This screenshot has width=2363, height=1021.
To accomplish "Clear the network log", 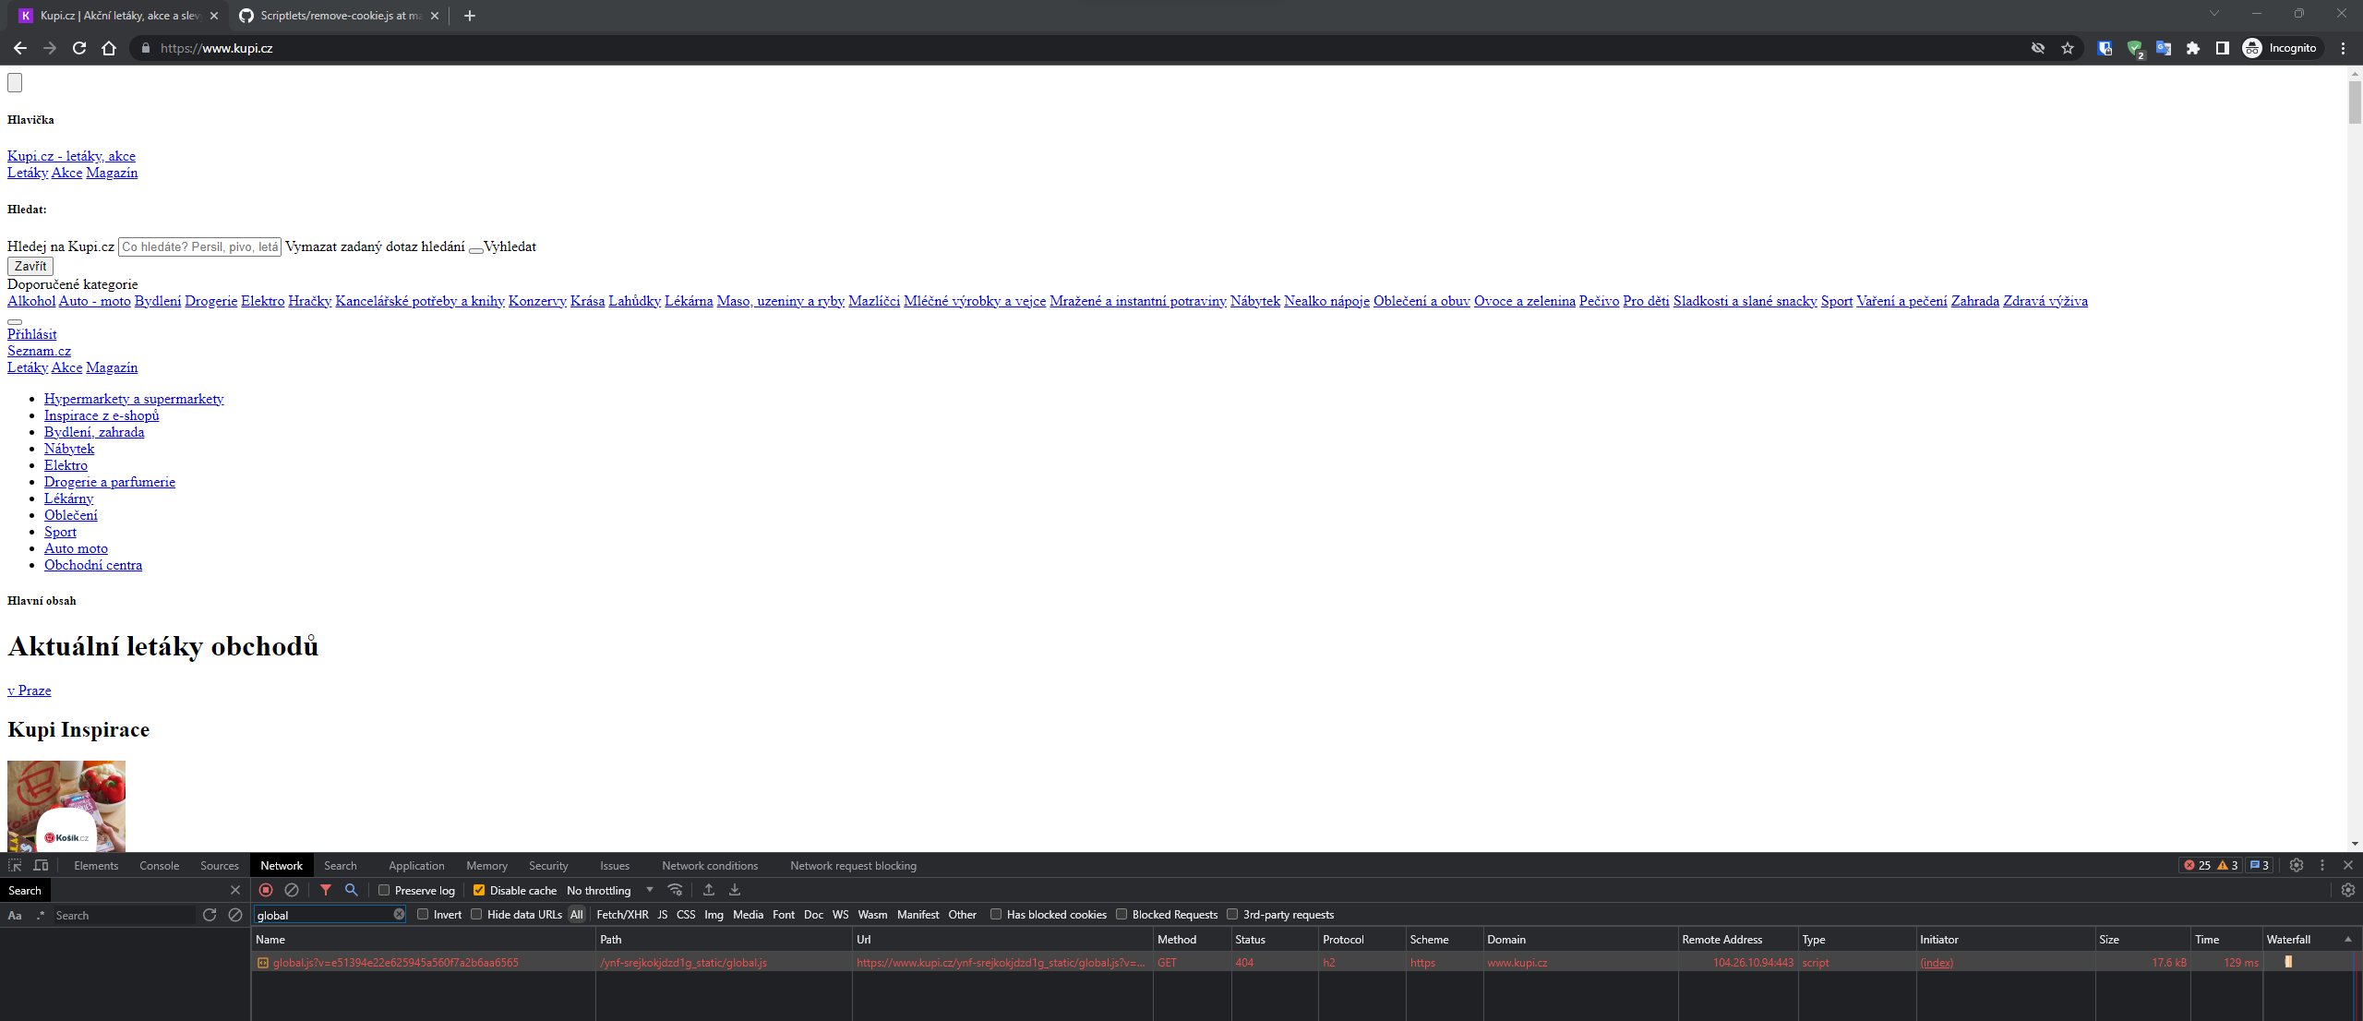I will [x=293, y=890].
